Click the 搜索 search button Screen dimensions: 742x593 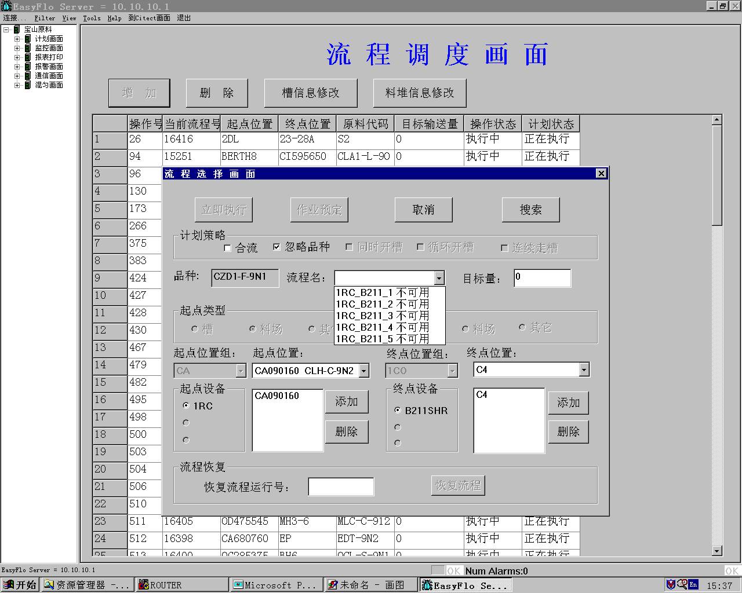click(530, 210)
